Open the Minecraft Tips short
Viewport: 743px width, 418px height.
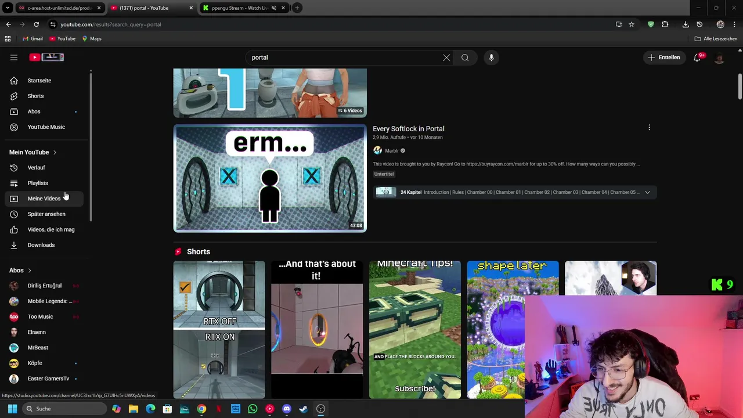(415, 330)
